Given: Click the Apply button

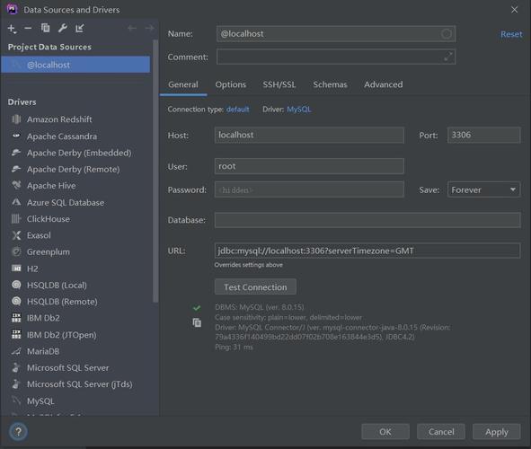Looking at the screenshot, I should pyautogui.click(x=497, y=431).
